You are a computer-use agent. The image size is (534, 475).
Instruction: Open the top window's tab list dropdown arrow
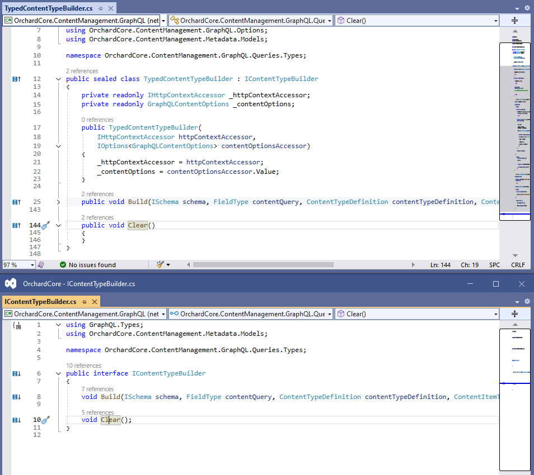click(x=517, y=8)
